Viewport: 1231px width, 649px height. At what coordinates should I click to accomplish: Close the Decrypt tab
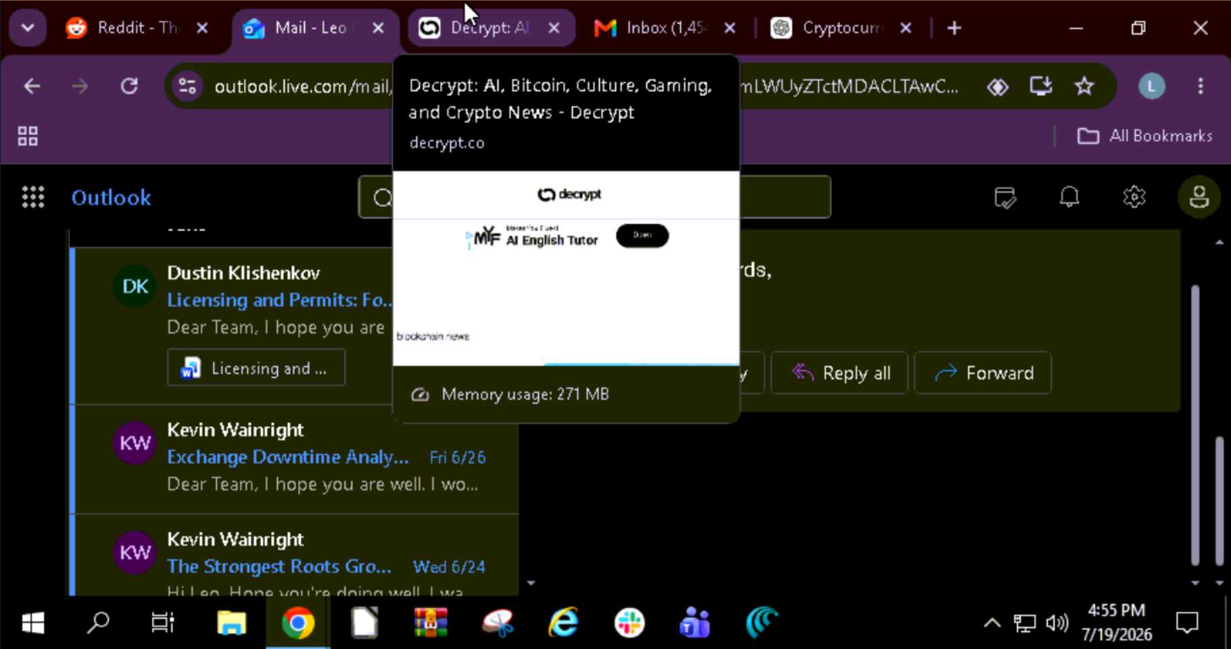[554, 28]
